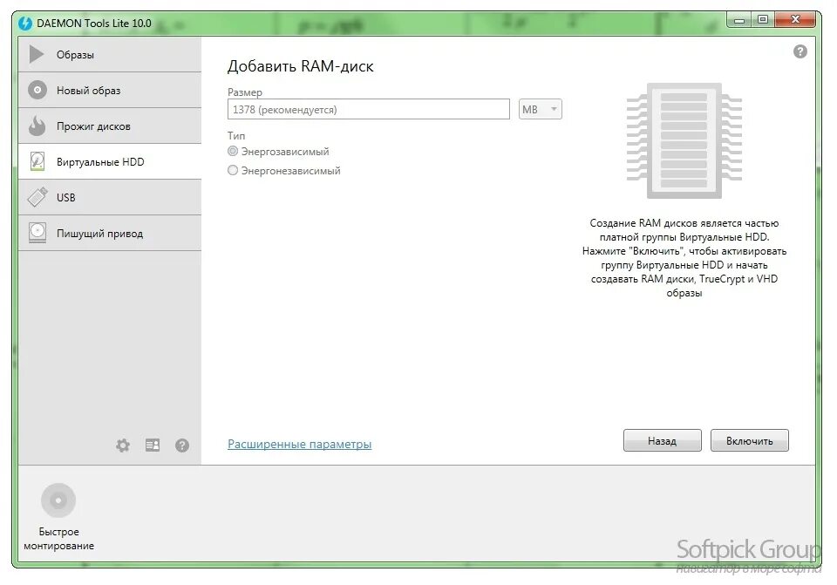837x585 pixels.
Task: Click the Размер size input field
Action: point(368,110)
